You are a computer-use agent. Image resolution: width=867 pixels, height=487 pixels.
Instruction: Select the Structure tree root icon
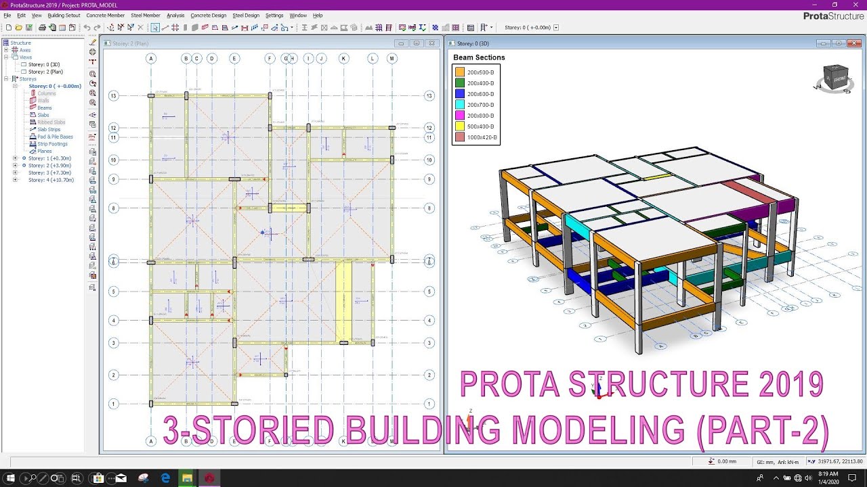6,43
